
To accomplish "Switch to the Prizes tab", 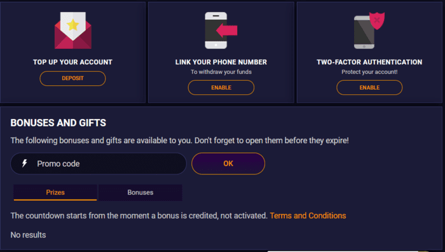I will pyautogui.click(x=55, y=192).
